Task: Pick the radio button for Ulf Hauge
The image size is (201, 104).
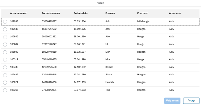Action: point(5,45)
